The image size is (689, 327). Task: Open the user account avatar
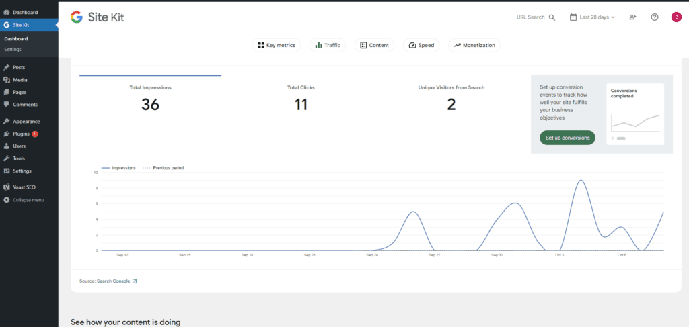click(676, 17)
